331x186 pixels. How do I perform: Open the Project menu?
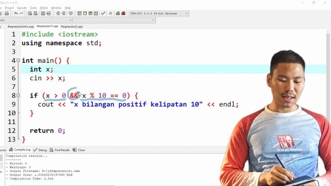[9, 8]
